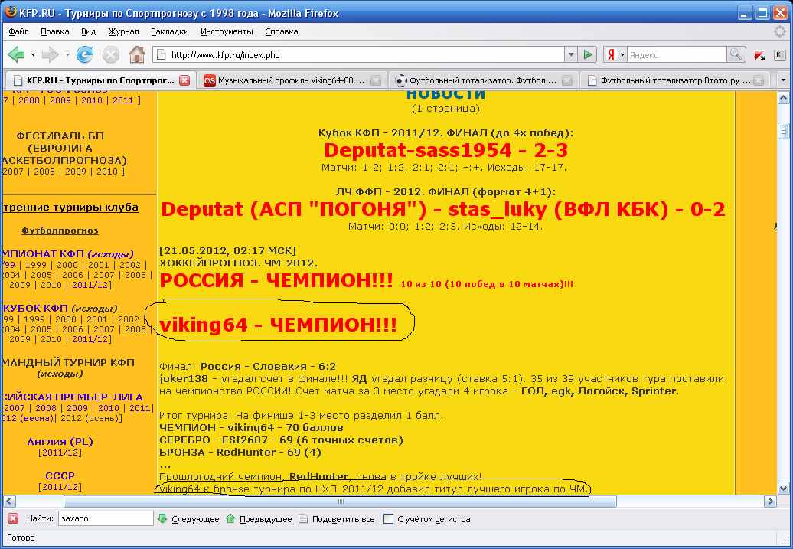The image size is (793, 549).
Task: Click the Футболпрогноз link in the sidebar
Action: [60, 230]
